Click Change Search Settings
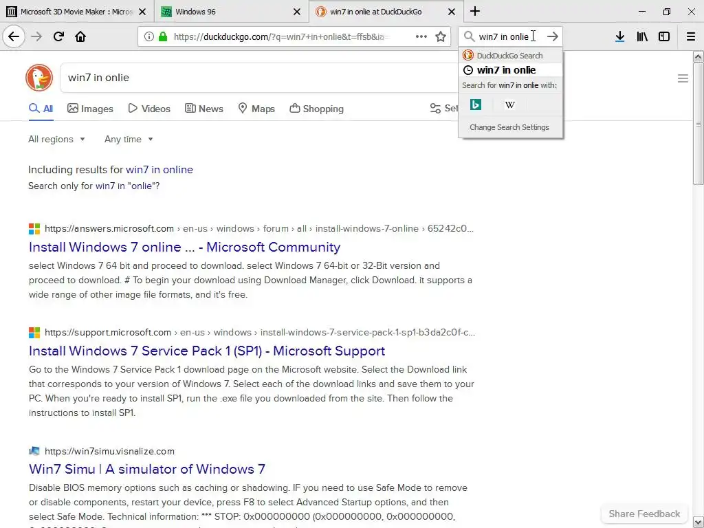 click(x=509, y=127)
